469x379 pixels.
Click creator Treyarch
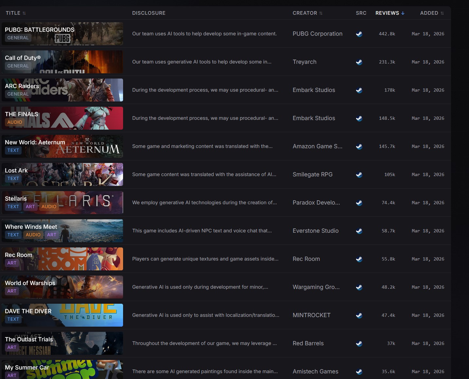pyautogui.click(x=304, y=62)
